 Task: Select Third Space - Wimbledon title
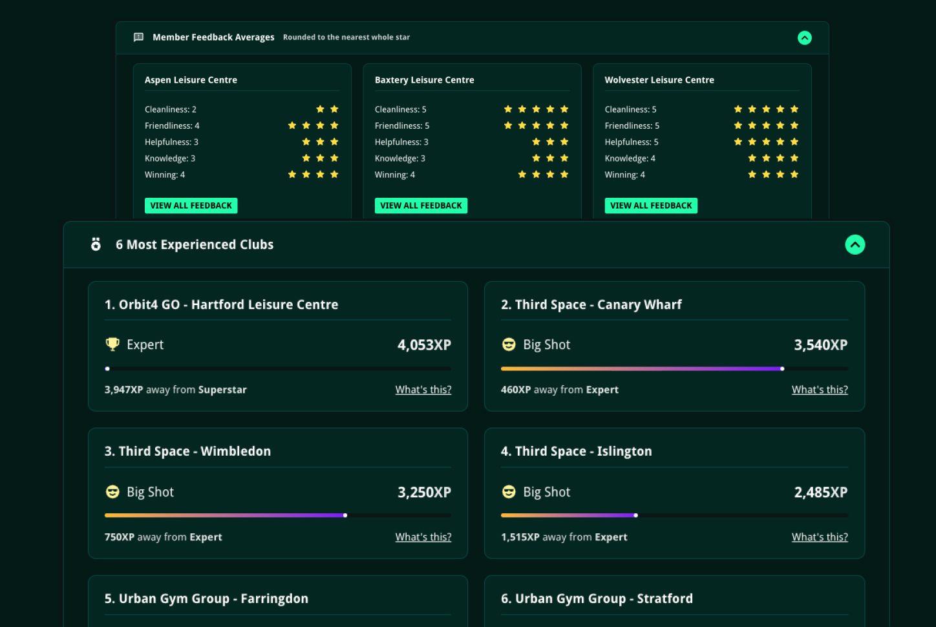[187, 451]
